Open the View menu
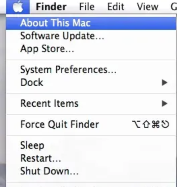This screenshot has width=178, height=187. click(148, 7)
